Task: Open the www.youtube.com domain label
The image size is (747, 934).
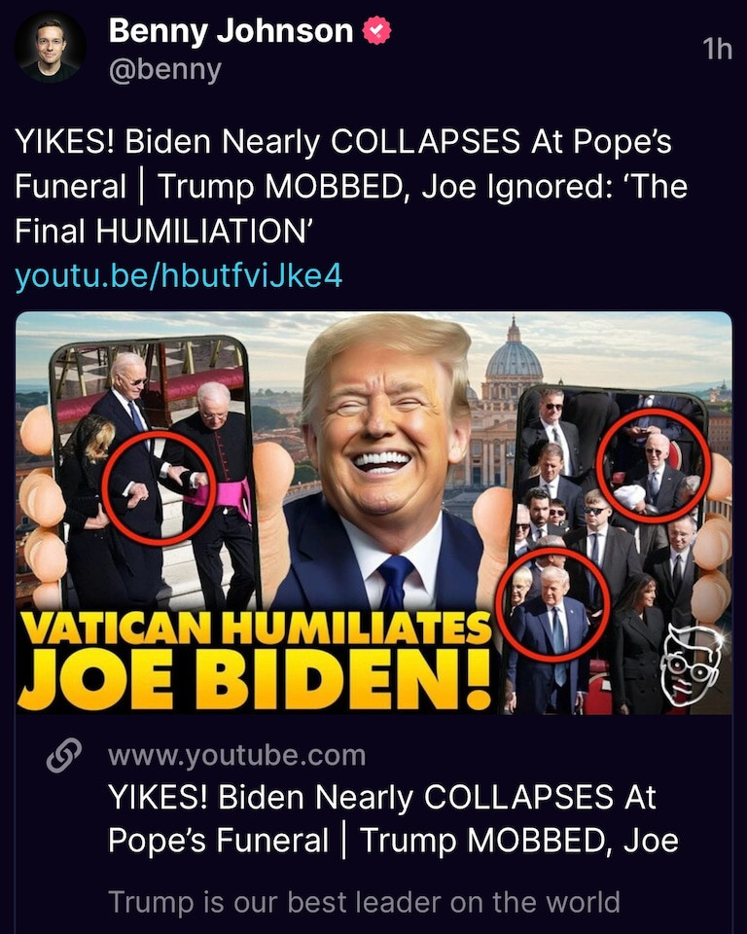Action: (x=237, y=755)
